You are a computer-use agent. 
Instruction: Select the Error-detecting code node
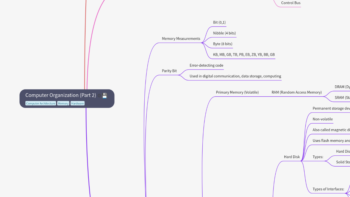pyautogui.click(x=206, y=65)
